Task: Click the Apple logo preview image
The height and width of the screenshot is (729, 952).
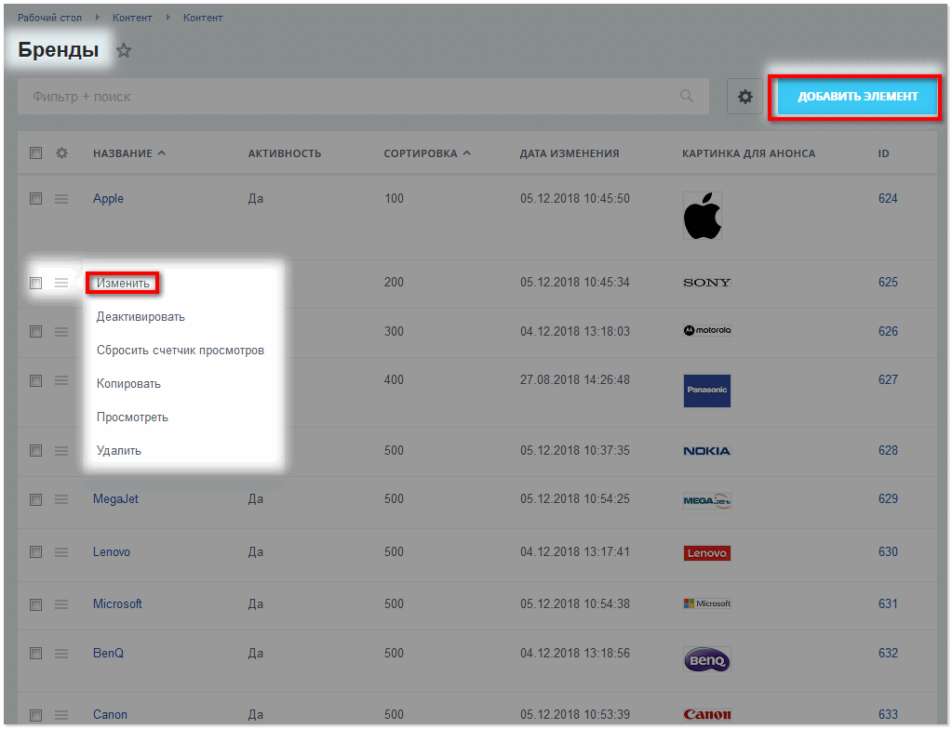Action: click(x=703, y=216)
